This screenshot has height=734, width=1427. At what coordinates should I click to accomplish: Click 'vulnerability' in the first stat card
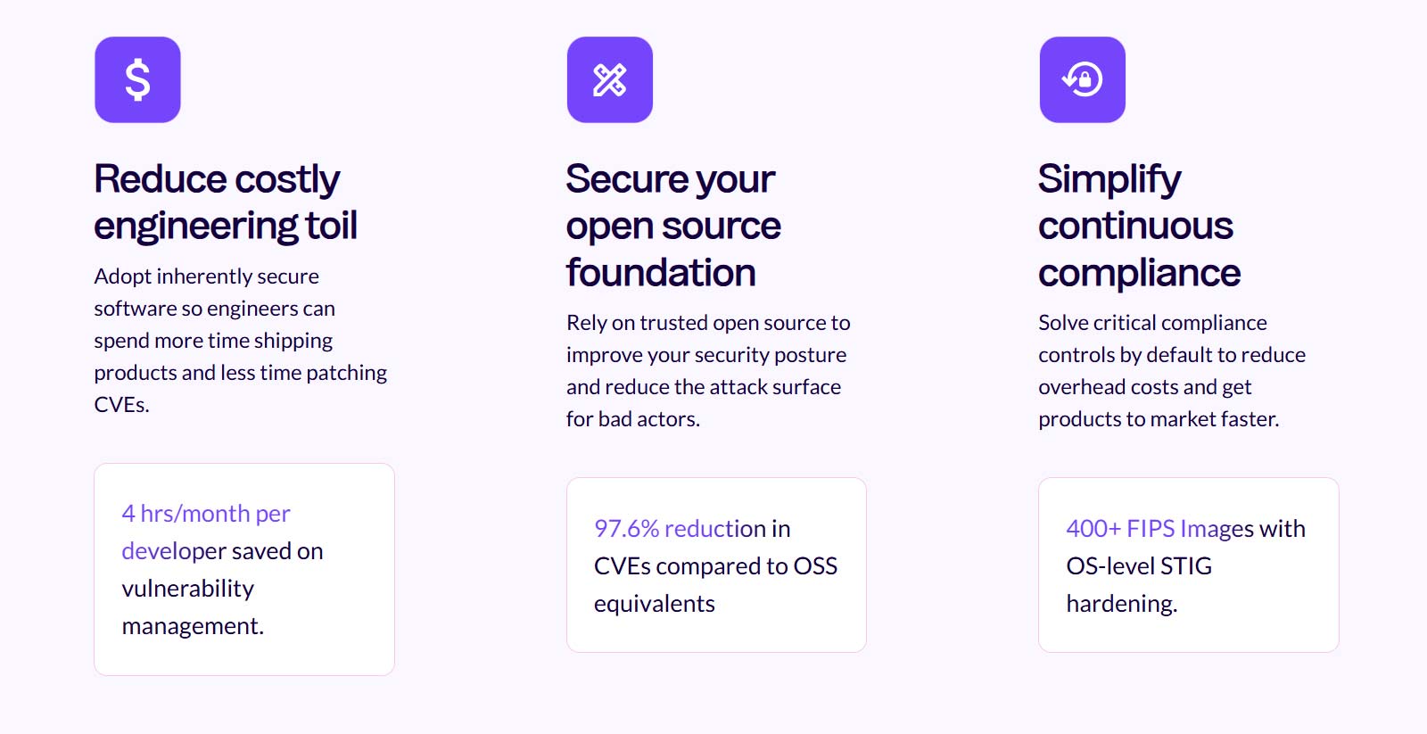click(x=188, y=589)
